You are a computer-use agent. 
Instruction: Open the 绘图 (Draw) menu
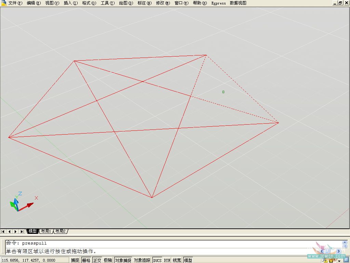point(126,3)
